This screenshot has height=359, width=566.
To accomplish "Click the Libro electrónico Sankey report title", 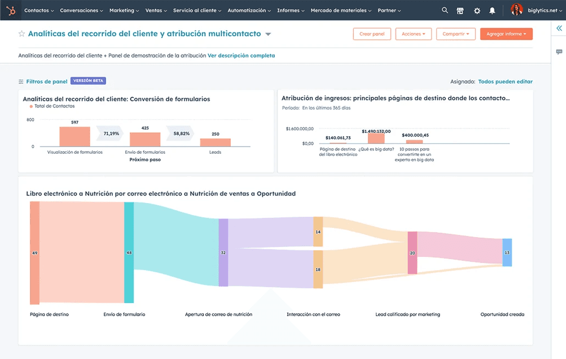I will (161, 194).
